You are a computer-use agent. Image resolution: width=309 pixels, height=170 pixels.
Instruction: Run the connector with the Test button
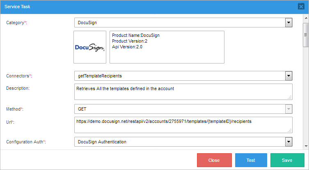(251, 160)
